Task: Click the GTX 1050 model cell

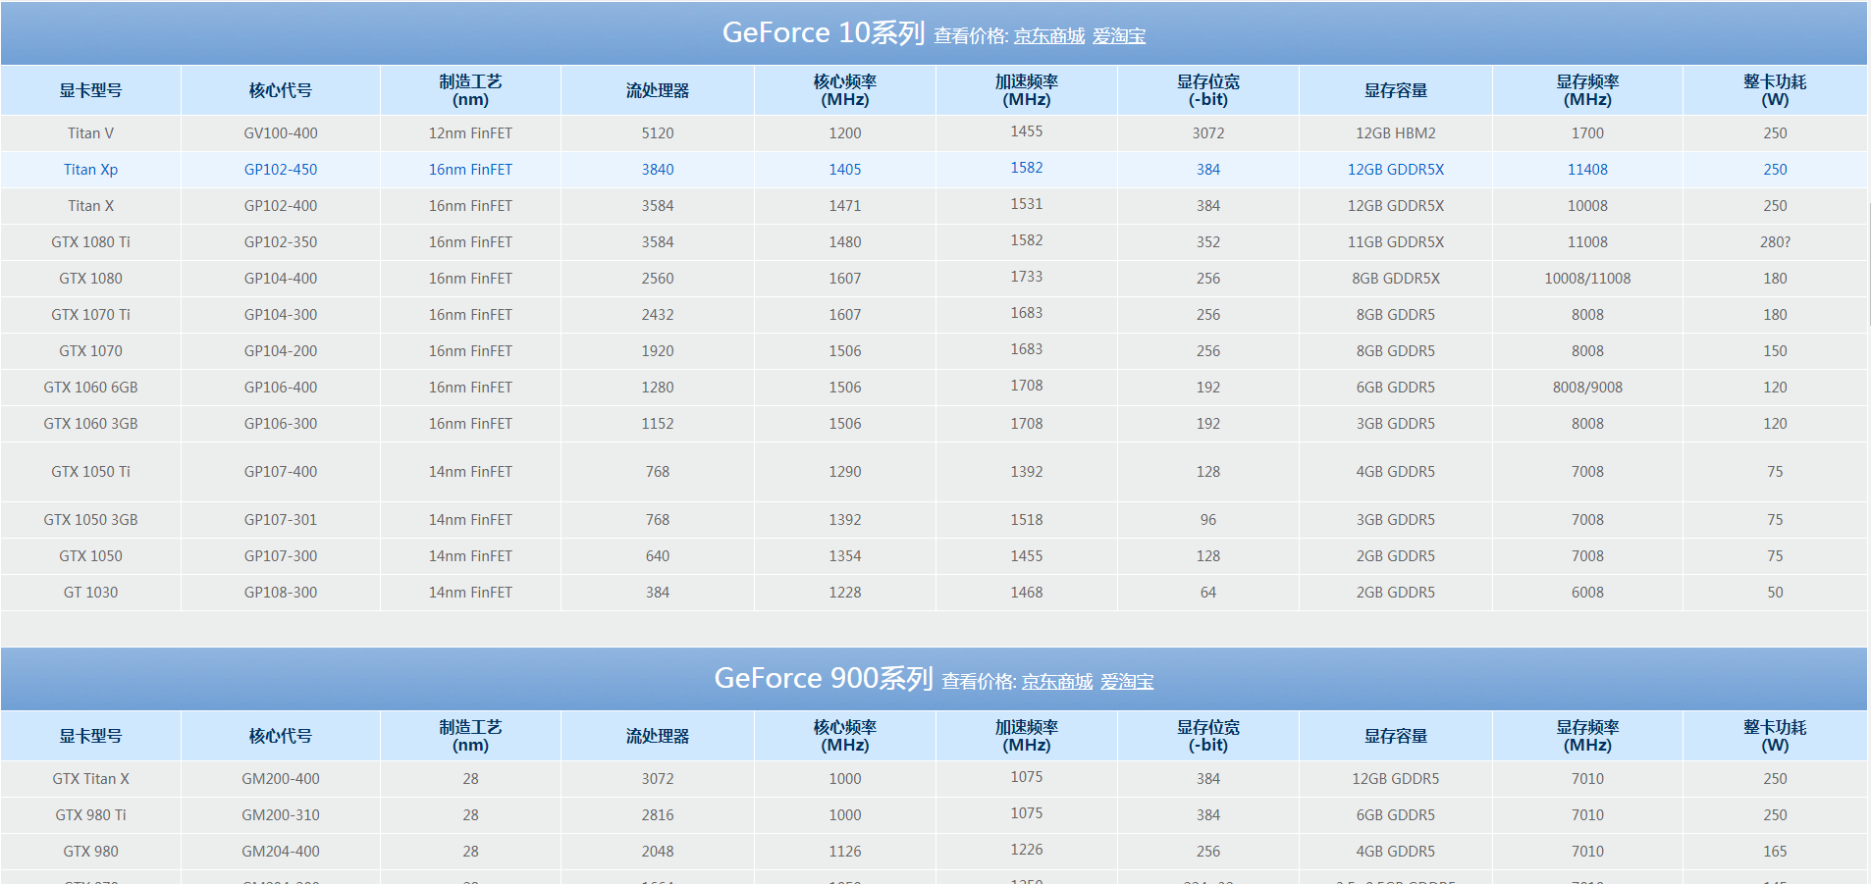Action: [90, 556]
